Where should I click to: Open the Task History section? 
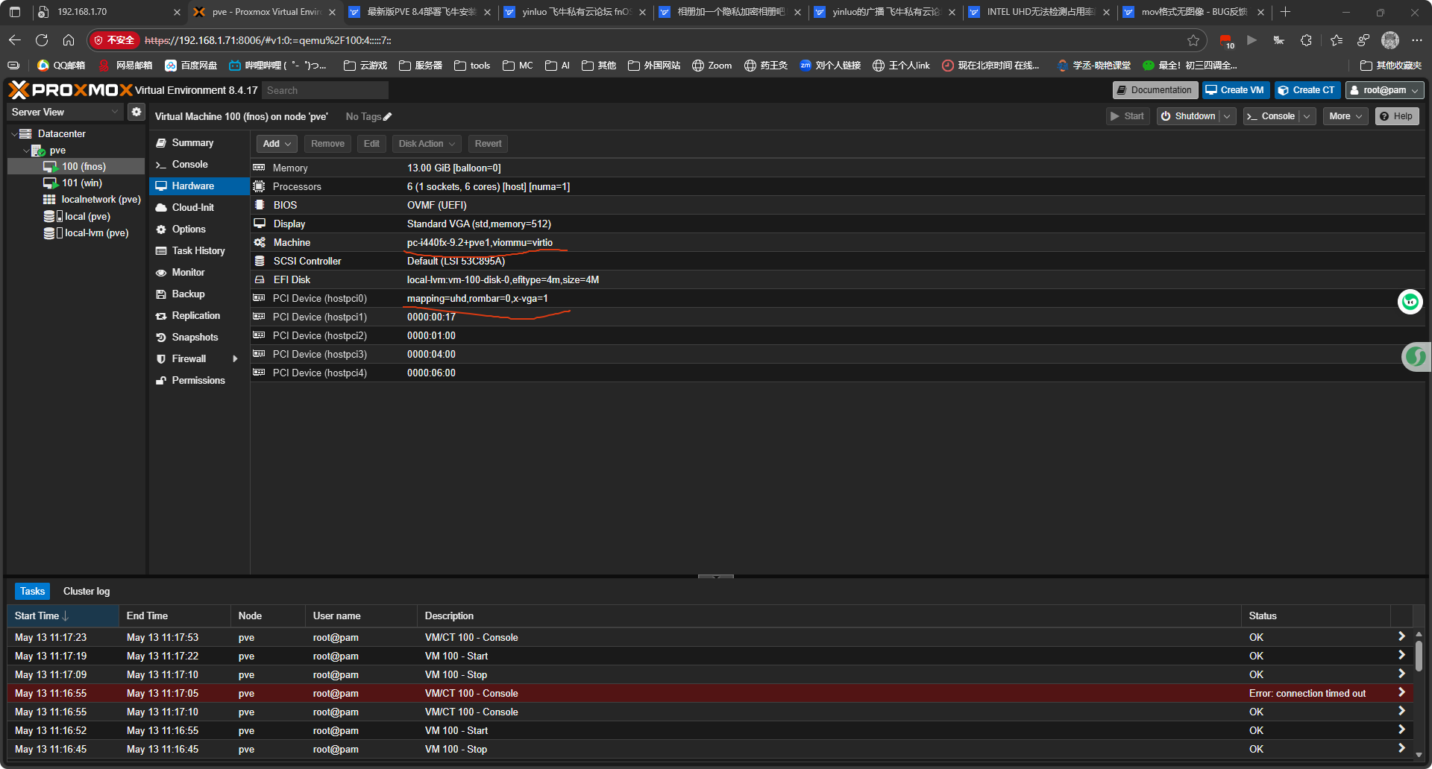[199, 250]
